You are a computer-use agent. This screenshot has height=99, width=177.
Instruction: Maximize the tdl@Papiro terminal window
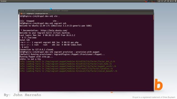coord(25,13)
